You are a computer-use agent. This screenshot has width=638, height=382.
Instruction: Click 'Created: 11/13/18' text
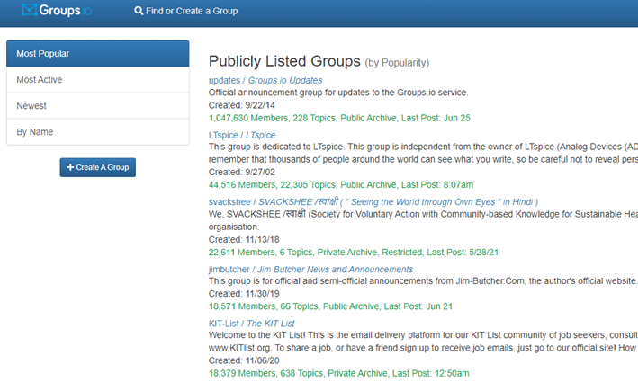[244, 239]
